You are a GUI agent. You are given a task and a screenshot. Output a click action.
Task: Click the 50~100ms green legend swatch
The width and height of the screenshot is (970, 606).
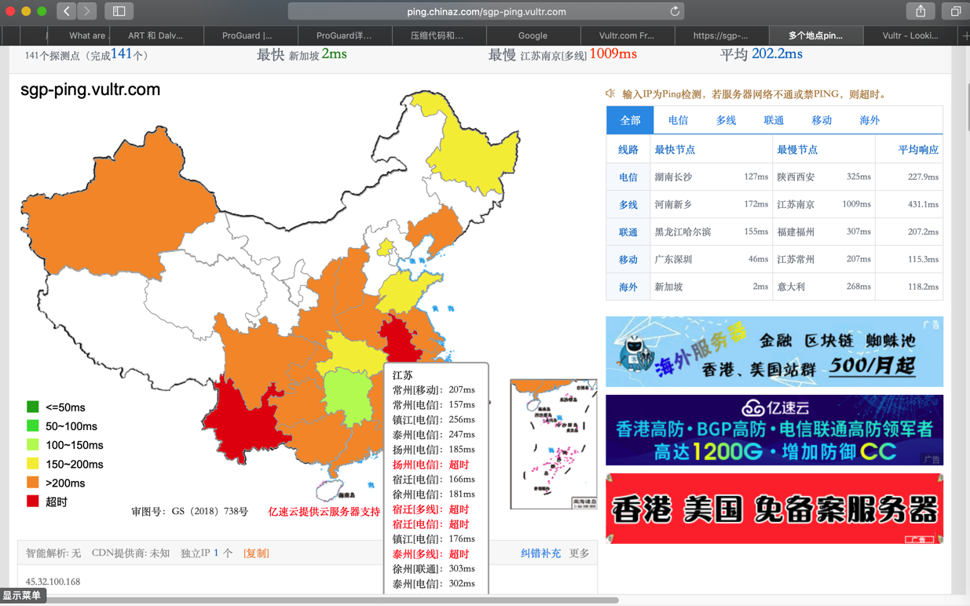32,425
